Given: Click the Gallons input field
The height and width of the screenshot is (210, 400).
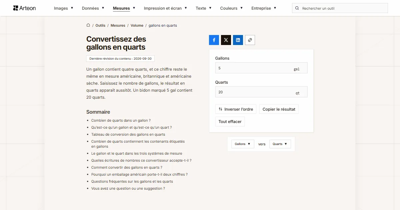Looking at the screenshot, I should coord(261,68).
